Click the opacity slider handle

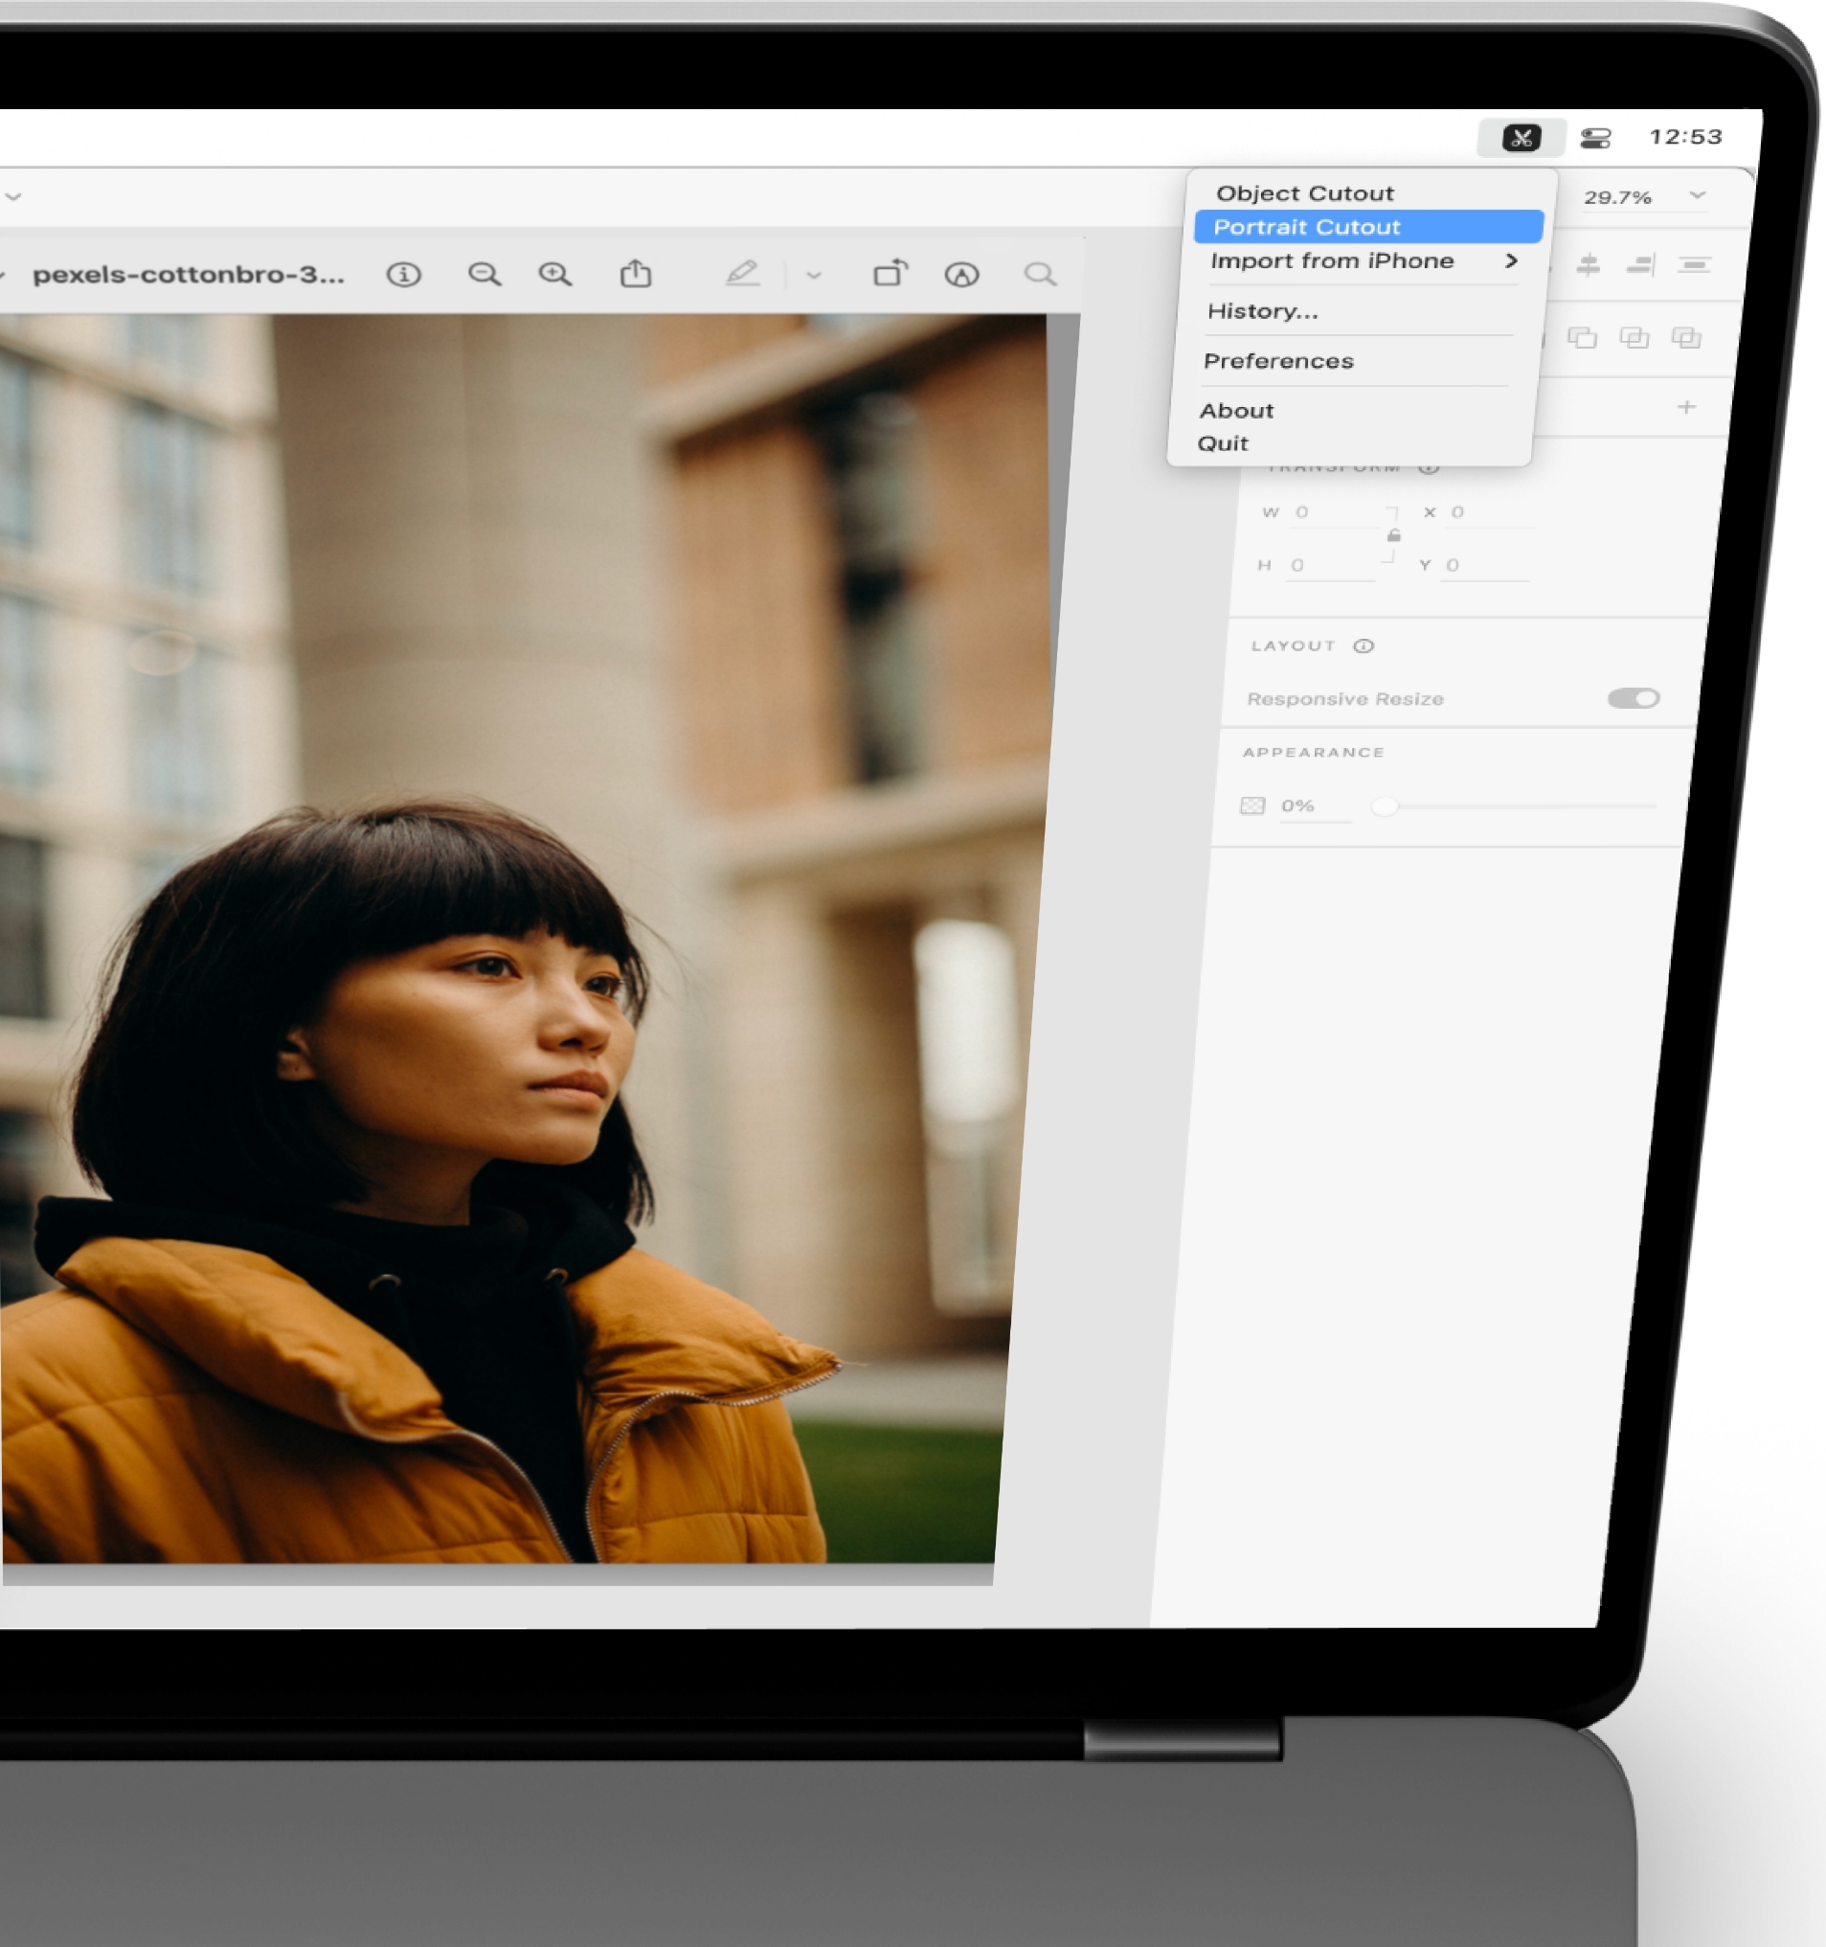click(x=1385, y=806)
